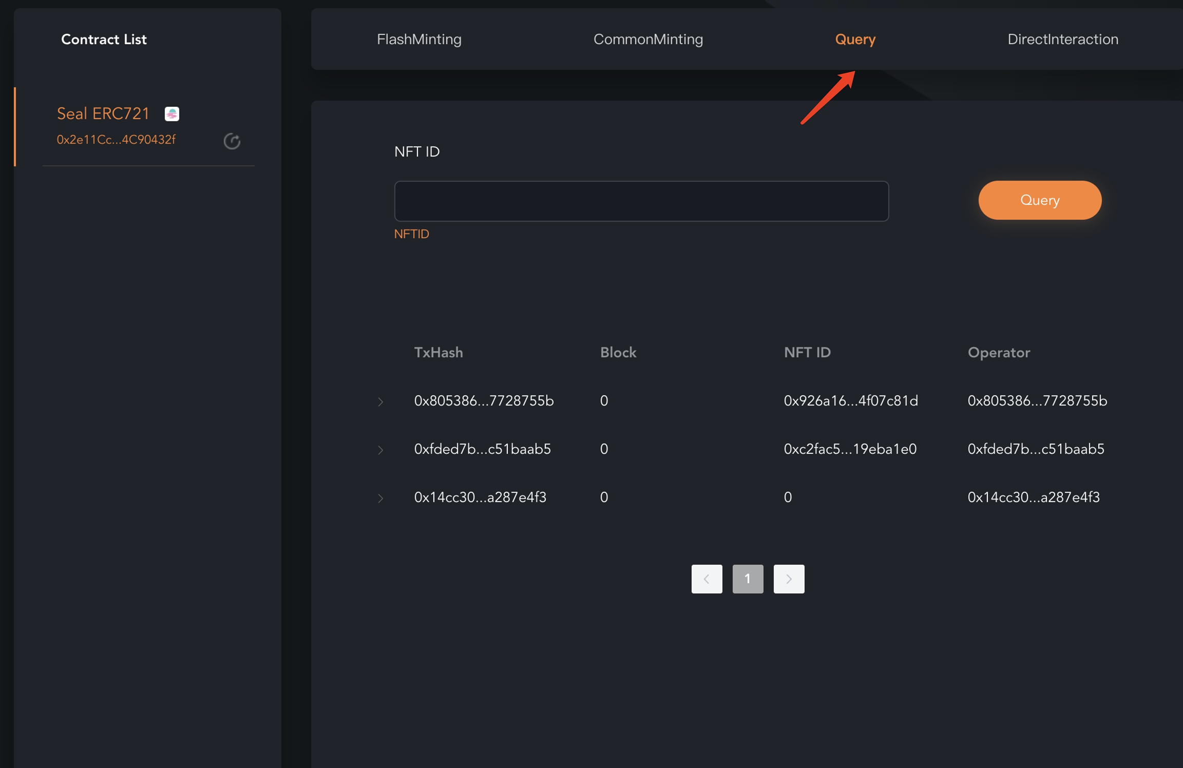Expand the 0xfded7b...c51baab5 transaction row
The width and height of the screenshot is (1183, 768).
(380, 450)
